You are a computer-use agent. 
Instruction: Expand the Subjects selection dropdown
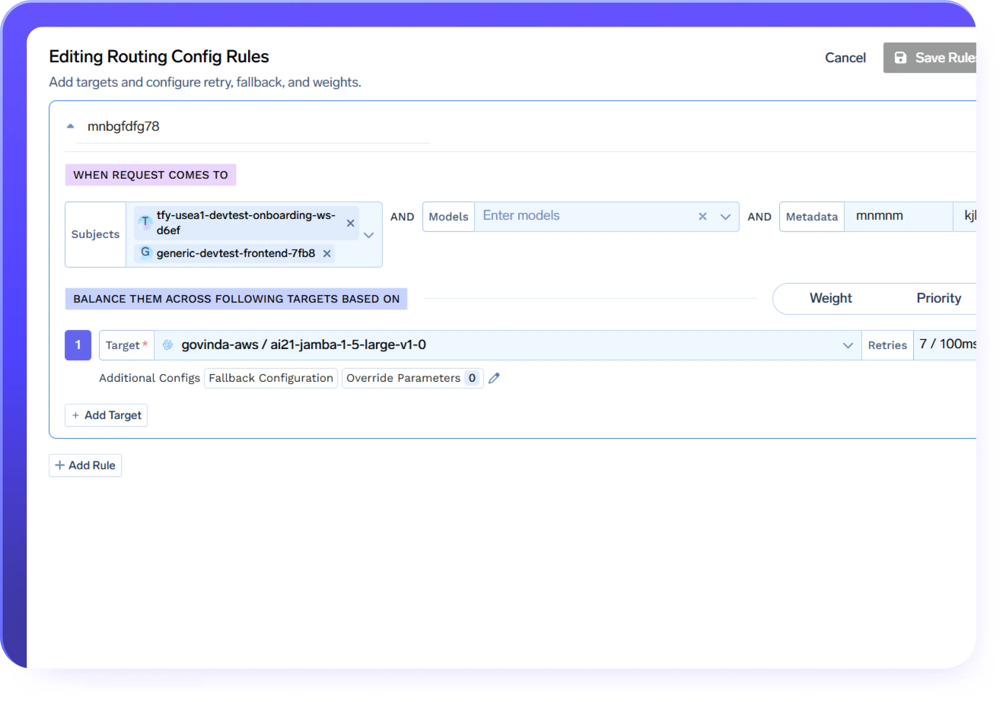[369, 235]
